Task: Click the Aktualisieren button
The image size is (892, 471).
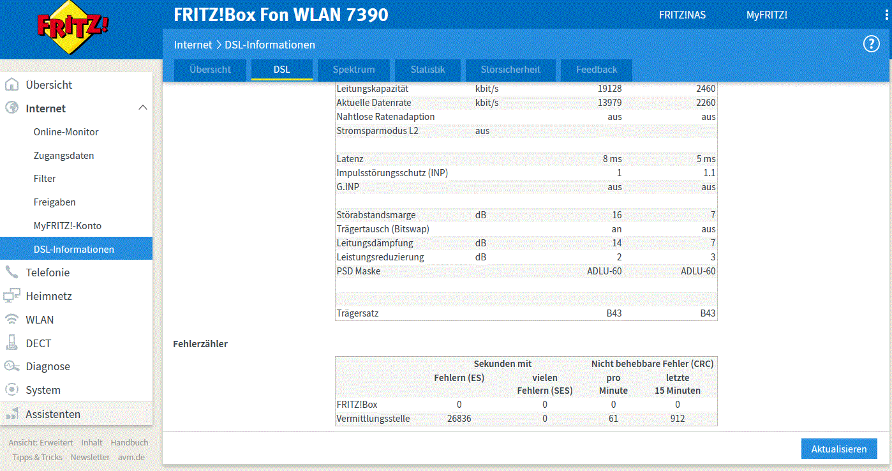Action: [x=839, y=449]
